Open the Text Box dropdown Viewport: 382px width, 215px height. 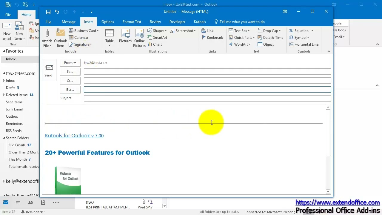(x=239, y=30)
